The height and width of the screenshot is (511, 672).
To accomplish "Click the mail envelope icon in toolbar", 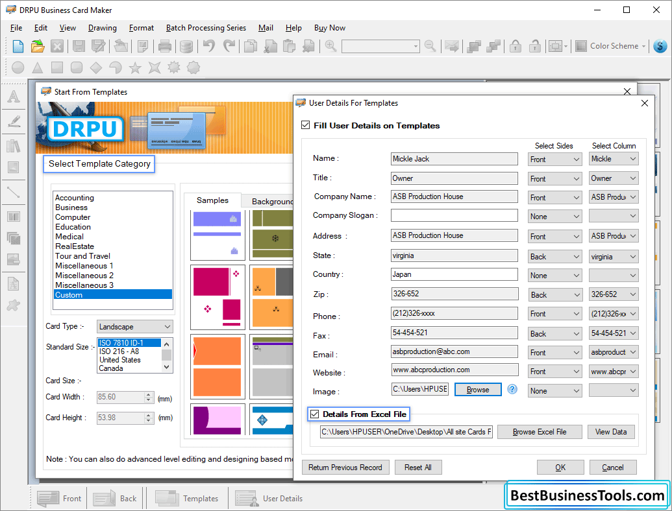I will (451, 46).
